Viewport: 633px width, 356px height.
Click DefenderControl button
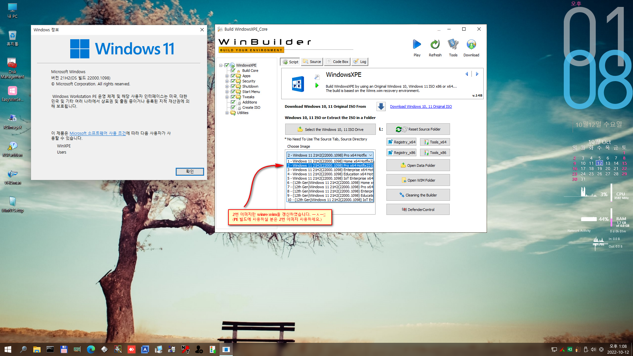[418, 210]
